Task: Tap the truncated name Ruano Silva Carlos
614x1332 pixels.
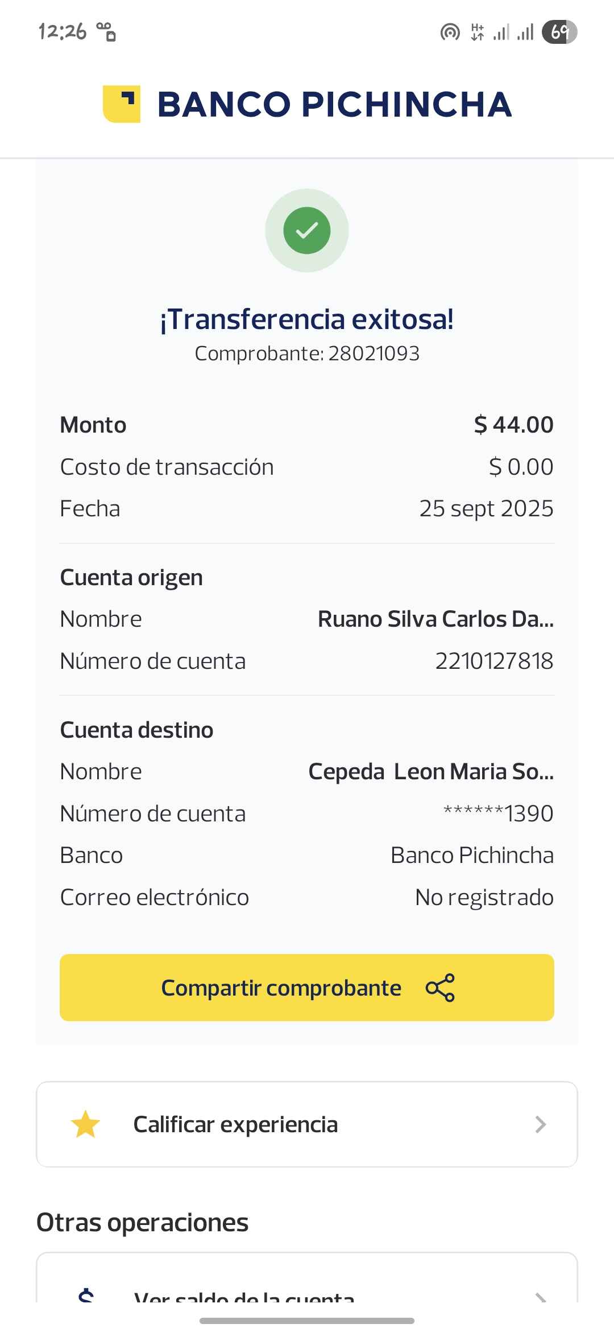Action: (435, 619)
